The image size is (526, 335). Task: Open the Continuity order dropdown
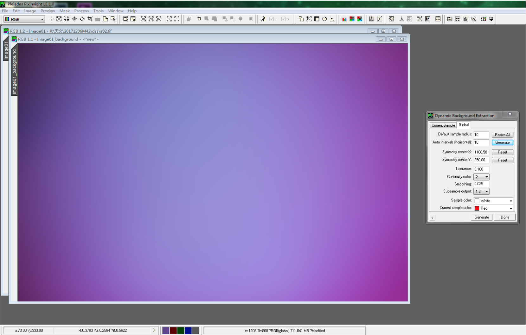point(481,177)
